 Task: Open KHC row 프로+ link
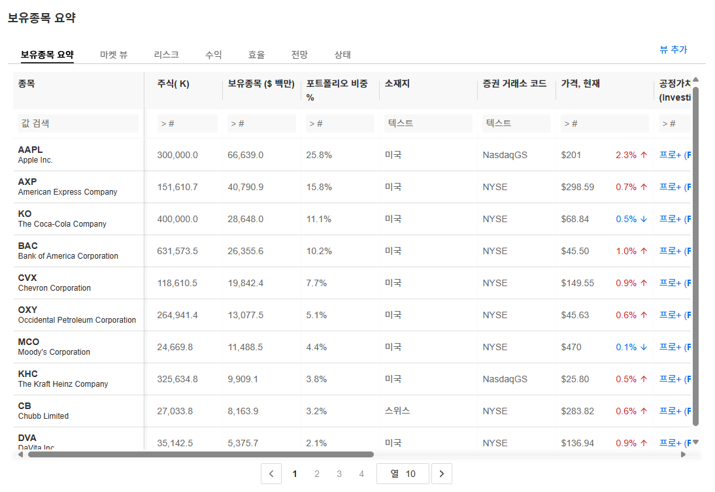pyautogui.click(x=675, y=379)
